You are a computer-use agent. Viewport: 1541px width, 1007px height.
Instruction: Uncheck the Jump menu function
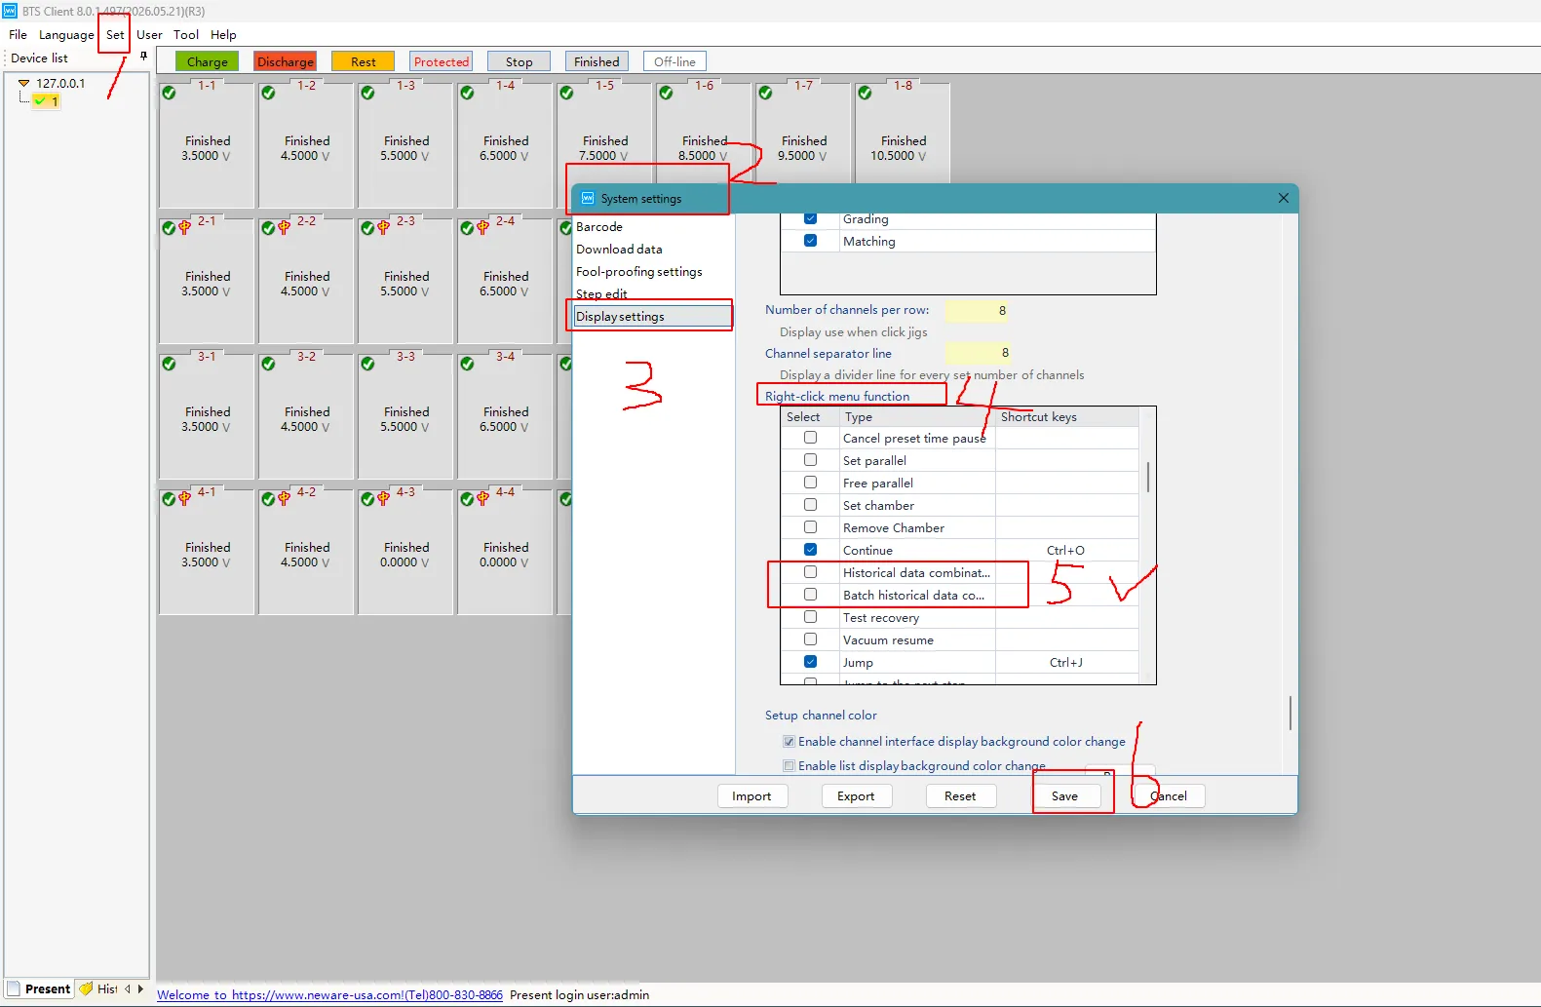tap(810, 662)
